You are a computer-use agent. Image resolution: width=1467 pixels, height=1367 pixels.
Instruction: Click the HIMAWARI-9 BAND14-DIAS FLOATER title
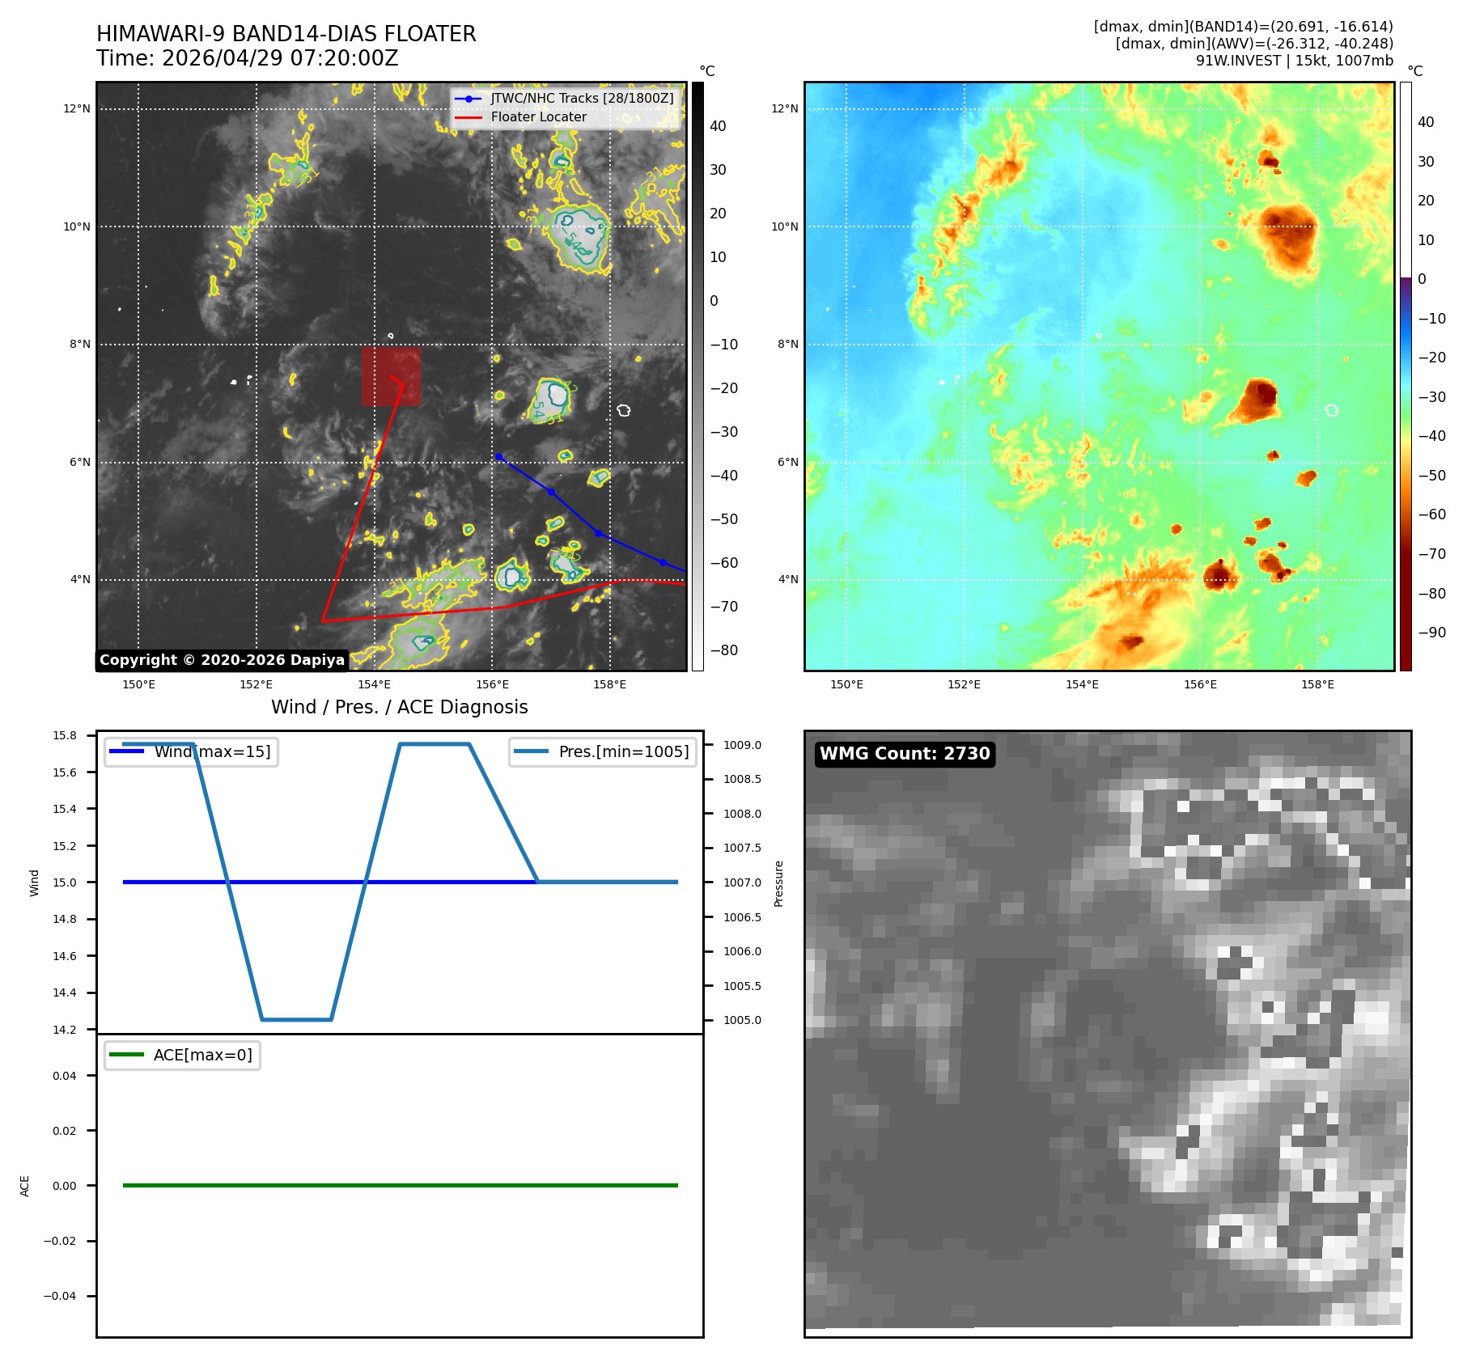(x=286, y=34)
